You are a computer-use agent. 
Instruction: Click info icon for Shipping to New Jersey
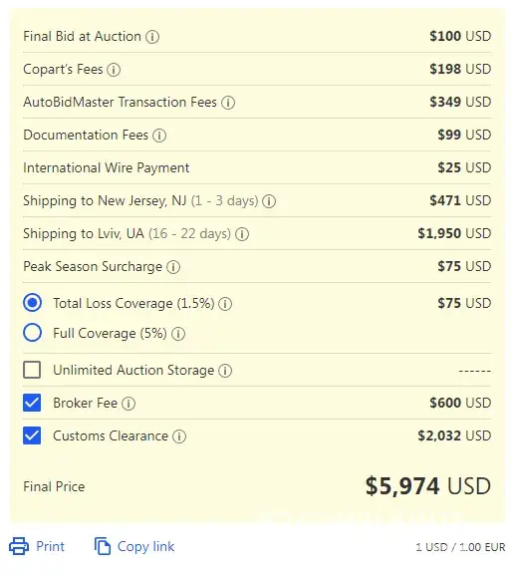[269, 201]
